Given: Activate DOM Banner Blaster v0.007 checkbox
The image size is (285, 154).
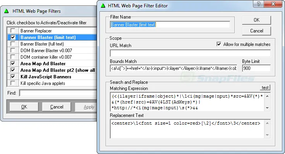Looking at the screenshot, I should 13,50.
